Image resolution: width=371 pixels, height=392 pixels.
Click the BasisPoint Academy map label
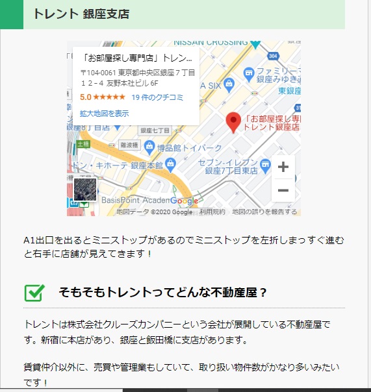pos(135,201)
